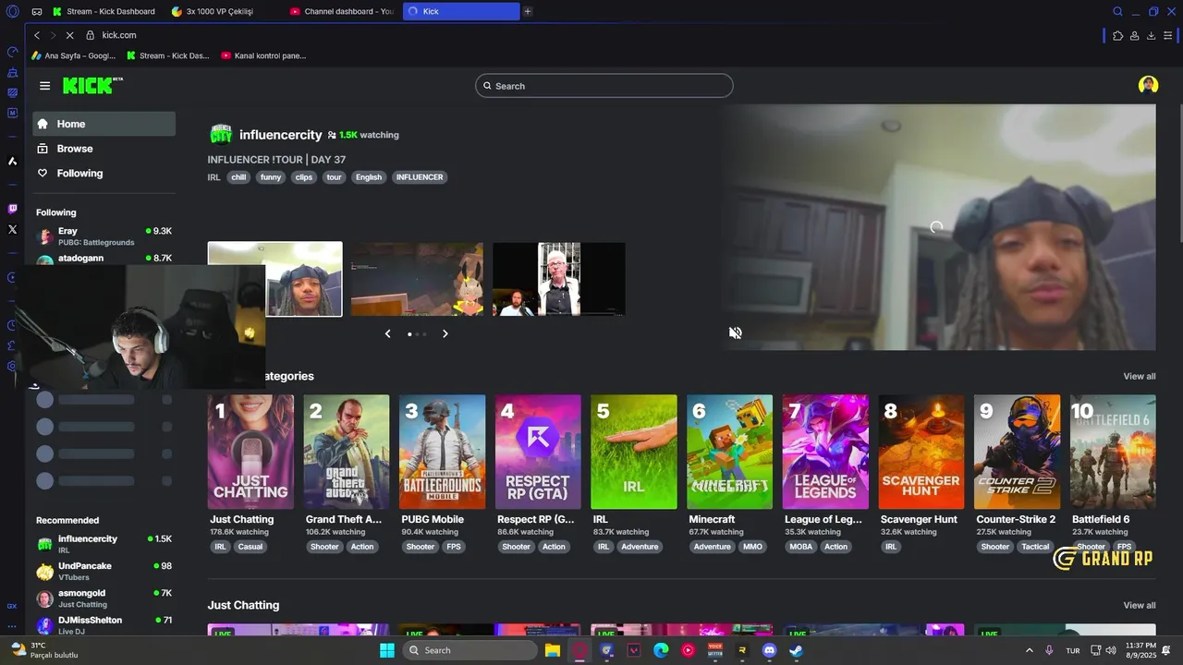Screen dimensions: 1183x665
Task: Click the INFLUENCER tag
Action: click(420, 177)
